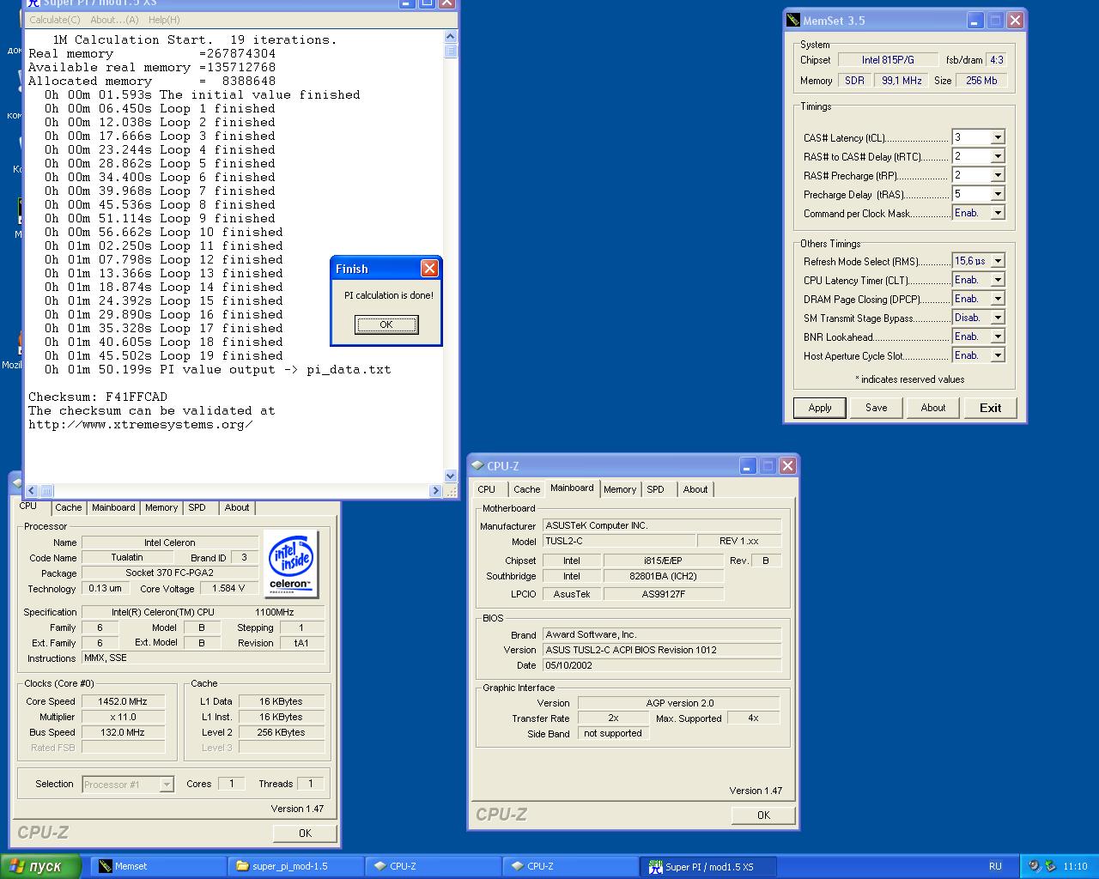The width and height of the screenshot is (1099, 879).
Task: Open Refresh Mode Select (RMS) dropdown
Action: click(998, 261)
